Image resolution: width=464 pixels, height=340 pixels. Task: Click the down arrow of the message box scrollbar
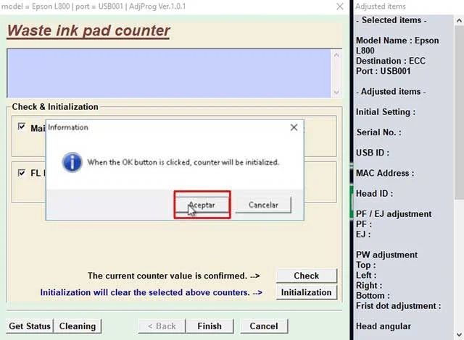(336, 92)
